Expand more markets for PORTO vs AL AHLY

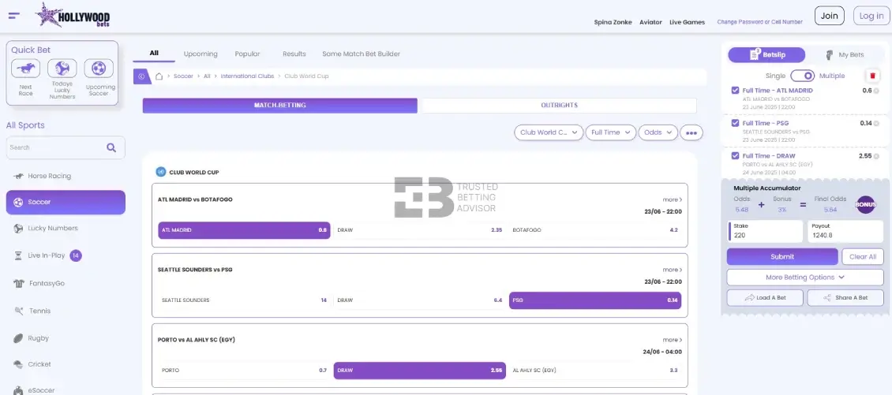click(x=672, y=340)
